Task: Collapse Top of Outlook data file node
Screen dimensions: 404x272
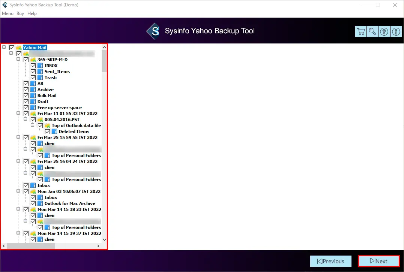Action: [x=33, y=125]
